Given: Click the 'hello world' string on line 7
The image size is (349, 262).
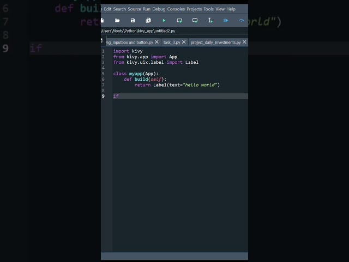Looking at the screenshot, I should click(200, 85).
